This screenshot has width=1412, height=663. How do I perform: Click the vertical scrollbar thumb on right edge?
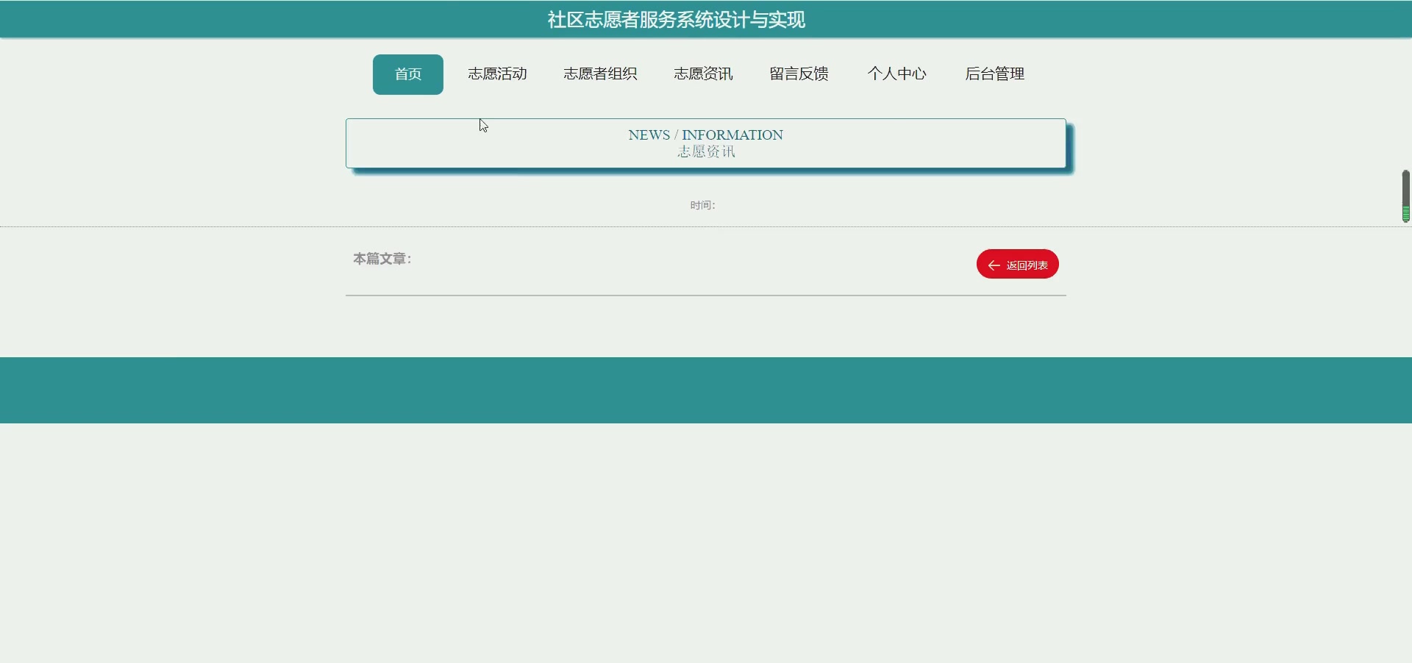click(x=1405, y=196)
